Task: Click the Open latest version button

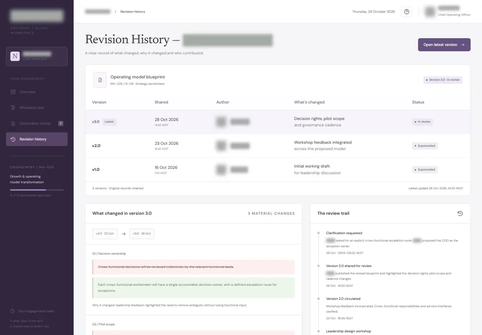Action: 444,45
